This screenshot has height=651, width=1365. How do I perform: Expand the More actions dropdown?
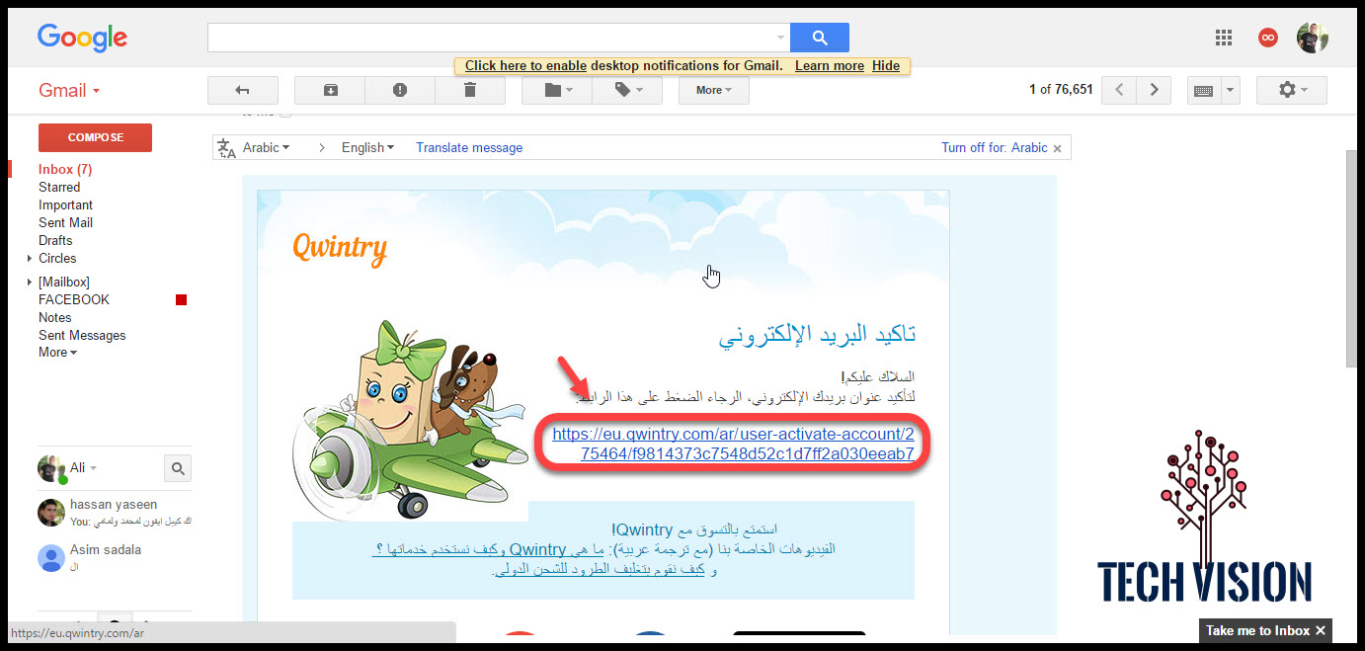[714, 90]
